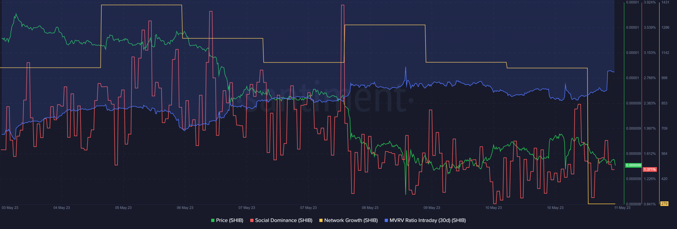Select the 03 May 23 date label
This screenshot has width=677, height=229.
tap(10, 208)
